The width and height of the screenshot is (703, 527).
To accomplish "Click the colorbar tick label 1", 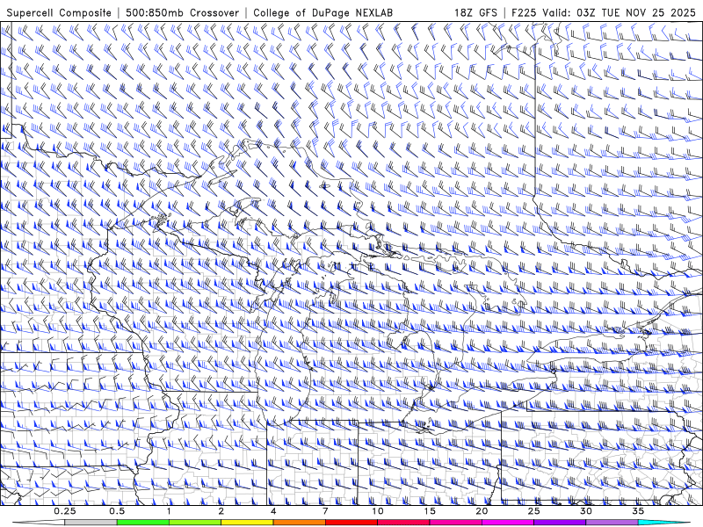I will click(169, 511).
